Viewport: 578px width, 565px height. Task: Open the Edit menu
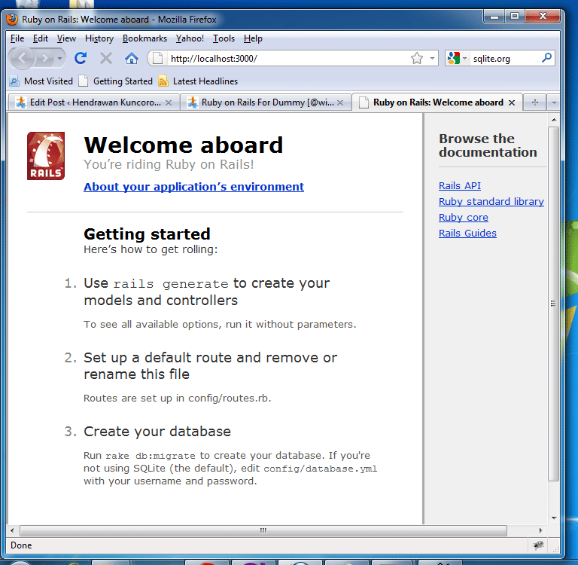pos(40,38)
